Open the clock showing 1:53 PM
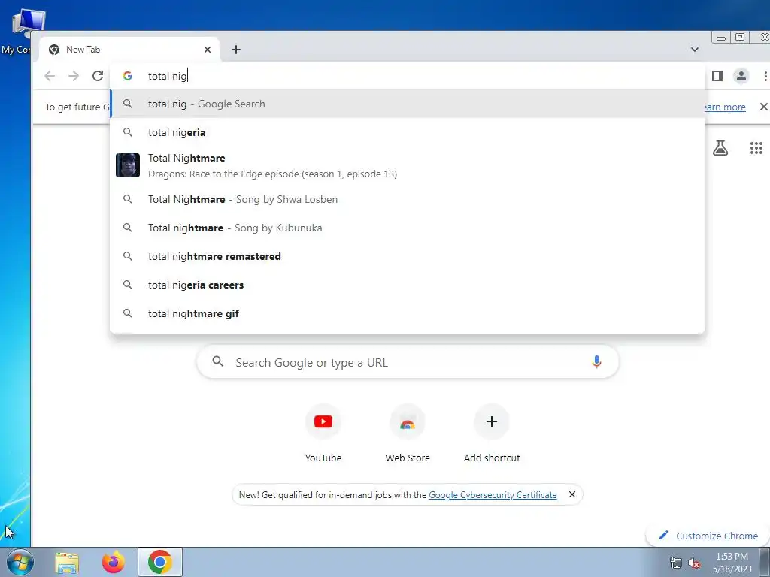 [x=732, y=563]
